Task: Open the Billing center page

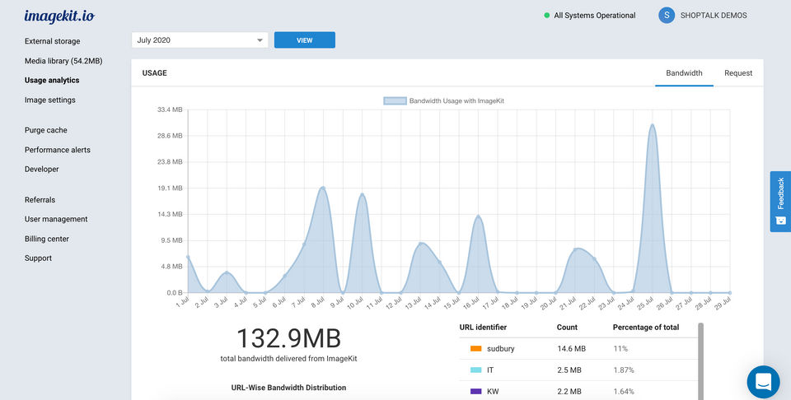Action: coord(47,239)
